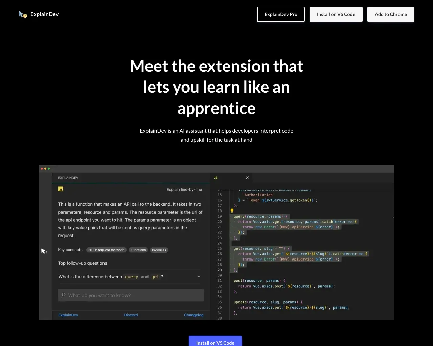433x346 pixels.
Task: Click the update(resource, slug, params) code line
Action: (268, 302)
